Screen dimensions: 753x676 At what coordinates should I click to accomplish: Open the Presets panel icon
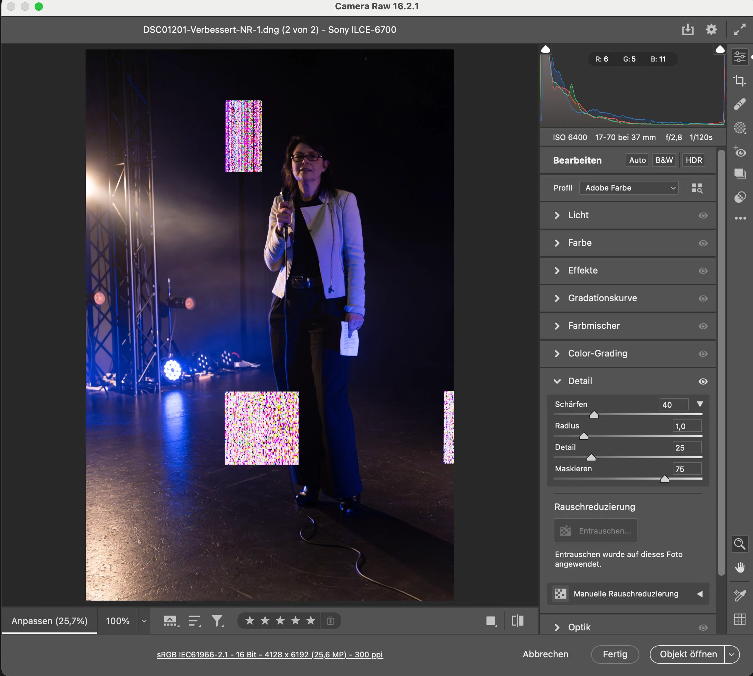[x=739, y=196]
